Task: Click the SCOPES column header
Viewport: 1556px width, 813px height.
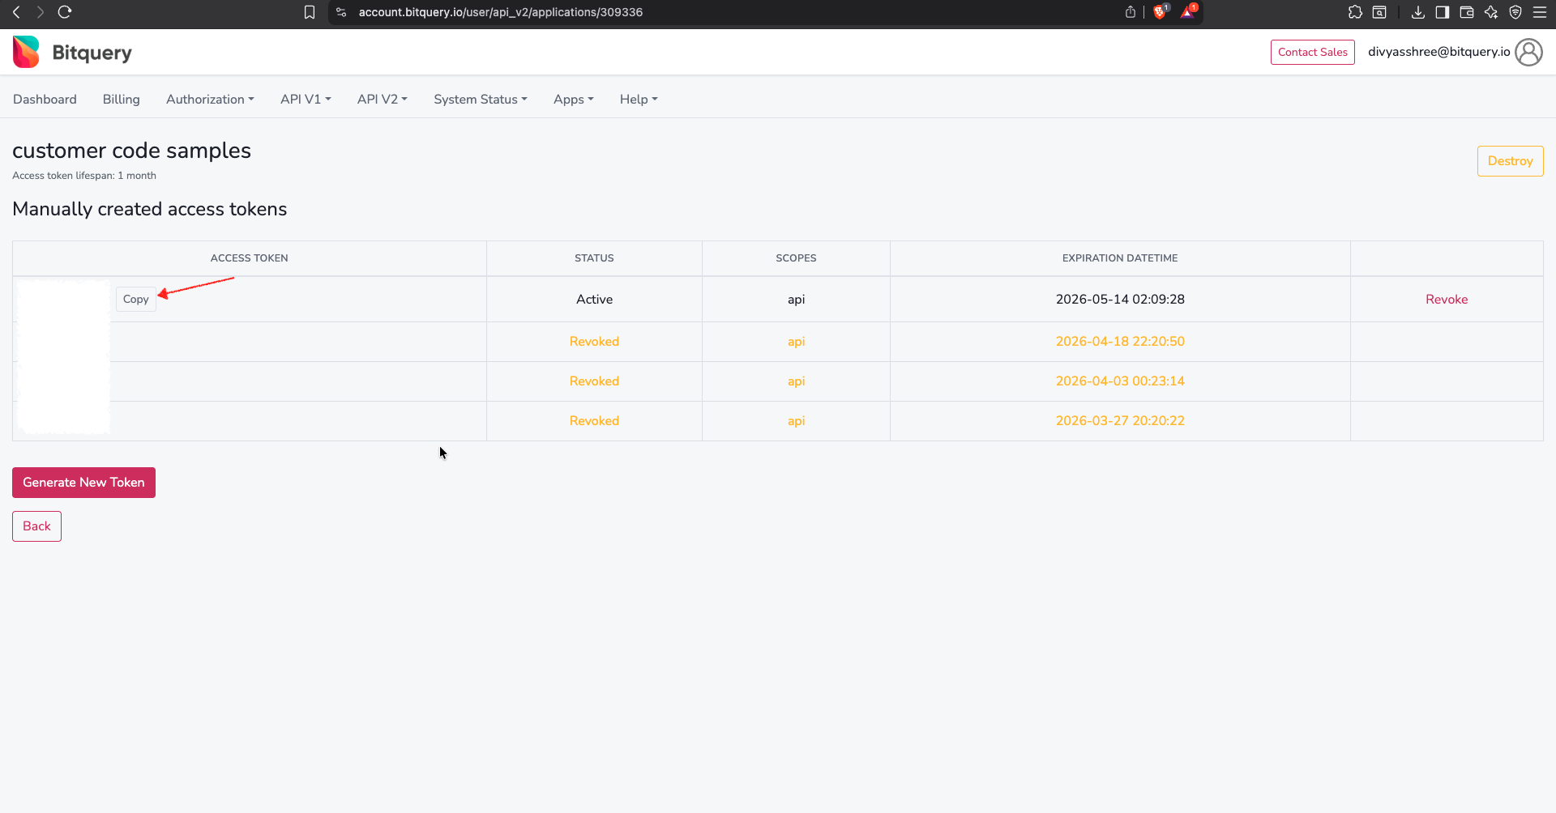Action: tap(796, 258)
